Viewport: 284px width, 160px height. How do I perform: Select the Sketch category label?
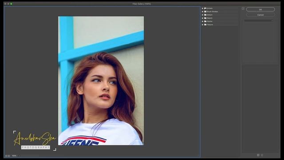pyautogui.click(x=209, y=18)
